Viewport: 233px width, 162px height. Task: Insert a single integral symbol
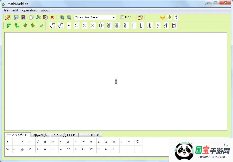(x=133, y=25)
